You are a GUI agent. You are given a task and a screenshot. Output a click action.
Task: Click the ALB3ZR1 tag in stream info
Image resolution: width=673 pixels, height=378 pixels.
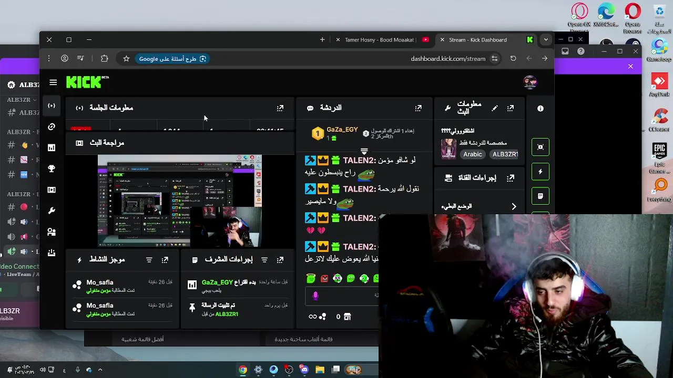505,154
